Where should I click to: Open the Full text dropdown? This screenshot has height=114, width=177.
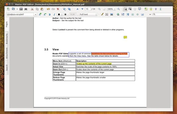coord(88,14)
